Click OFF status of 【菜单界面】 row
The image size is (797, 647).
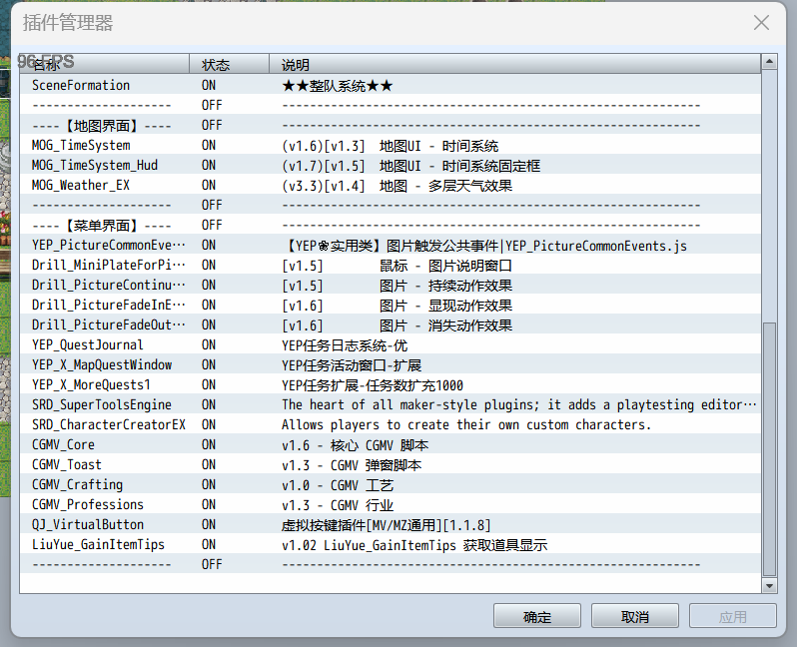click(212, 226)
